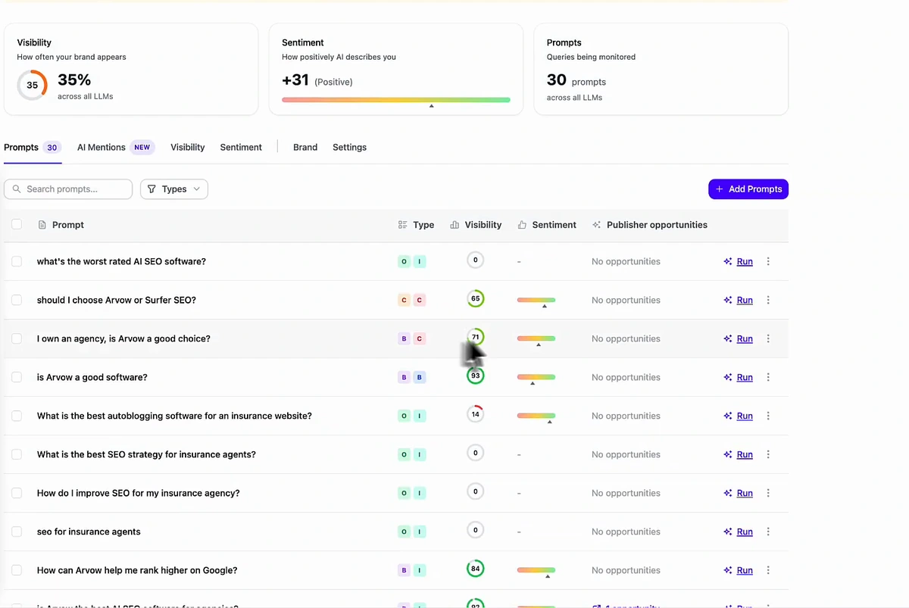
Task: Click the 35 visibility gauge in Visibility card
Action: tap(32, 86)
